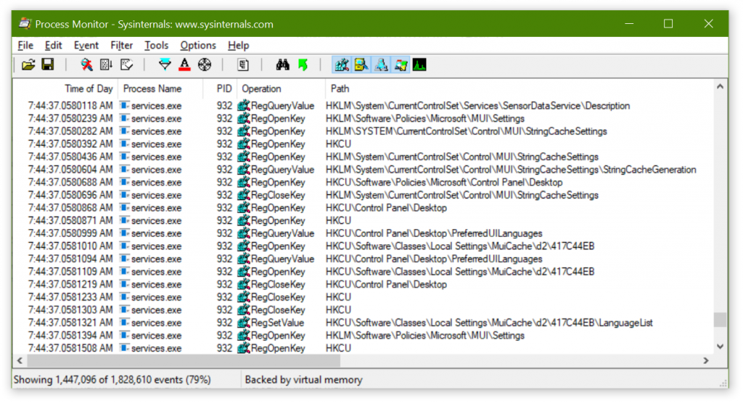Screen dimensions: 743x403
Task: Click the 'Showing 1,447,096 of 1,828,610 events' status
Action: click(112, 380)
